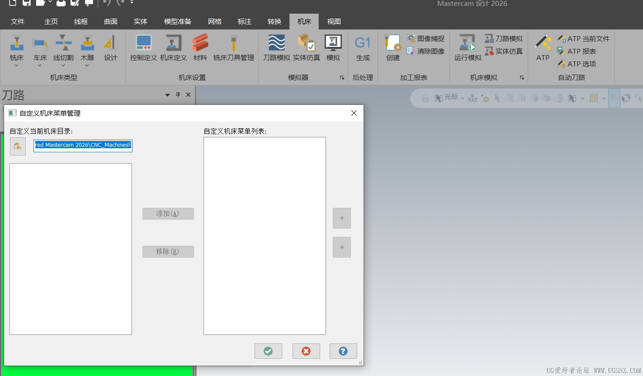
Task: Expand the 车床 dropdown arrow
Action: 40,66
